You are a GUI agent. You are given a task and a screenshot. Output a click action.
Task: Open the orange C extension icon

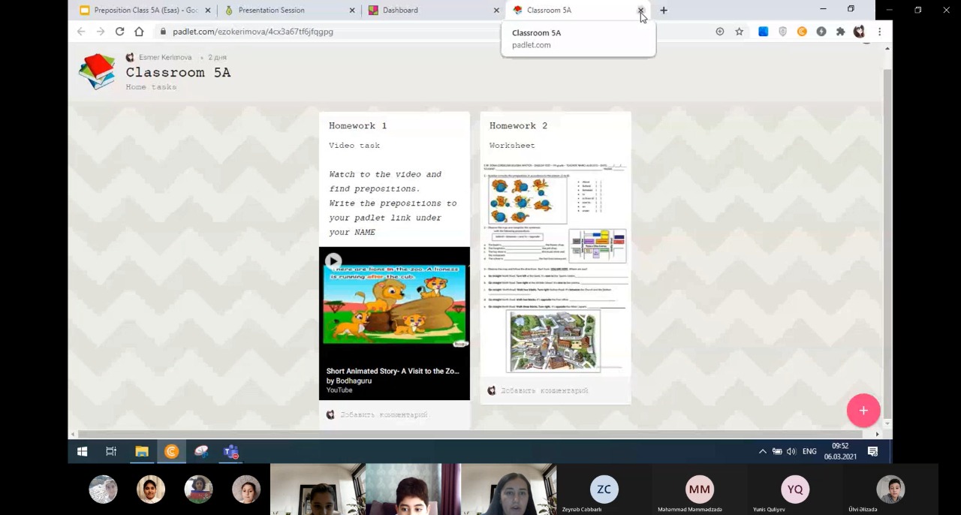click(802, 32)
